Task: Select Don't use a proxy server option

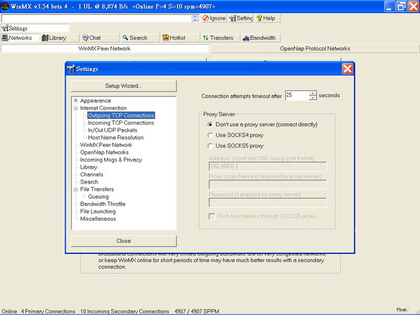Action: pyautogui.click(x=210, y=125)
